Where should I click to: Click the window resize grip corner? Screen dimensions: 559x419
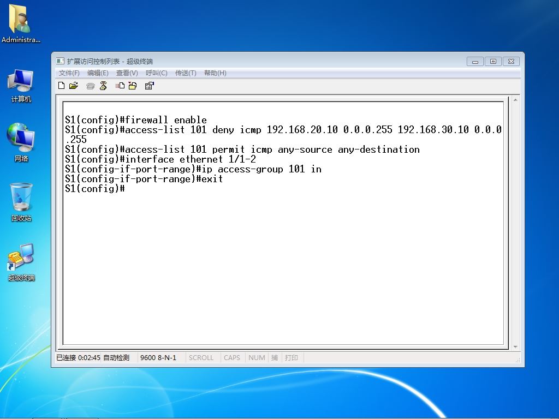(518, 361)
